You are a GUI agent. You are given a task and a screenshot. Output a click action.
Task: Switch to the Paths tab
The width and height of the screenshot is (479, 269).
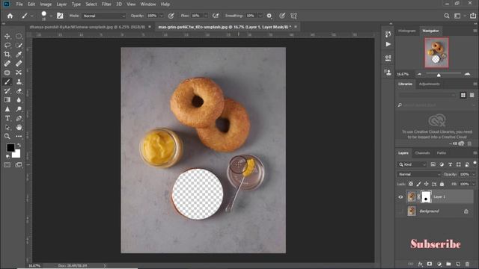tap(442, 152)
